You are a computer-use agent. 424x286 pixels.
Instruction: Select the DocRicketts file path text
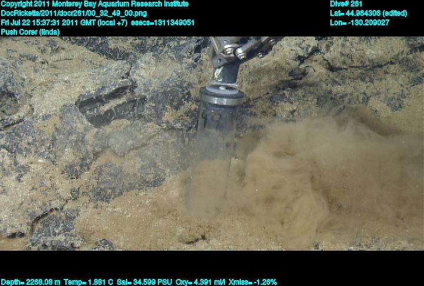pyautogui.click(x=74, y=14)
